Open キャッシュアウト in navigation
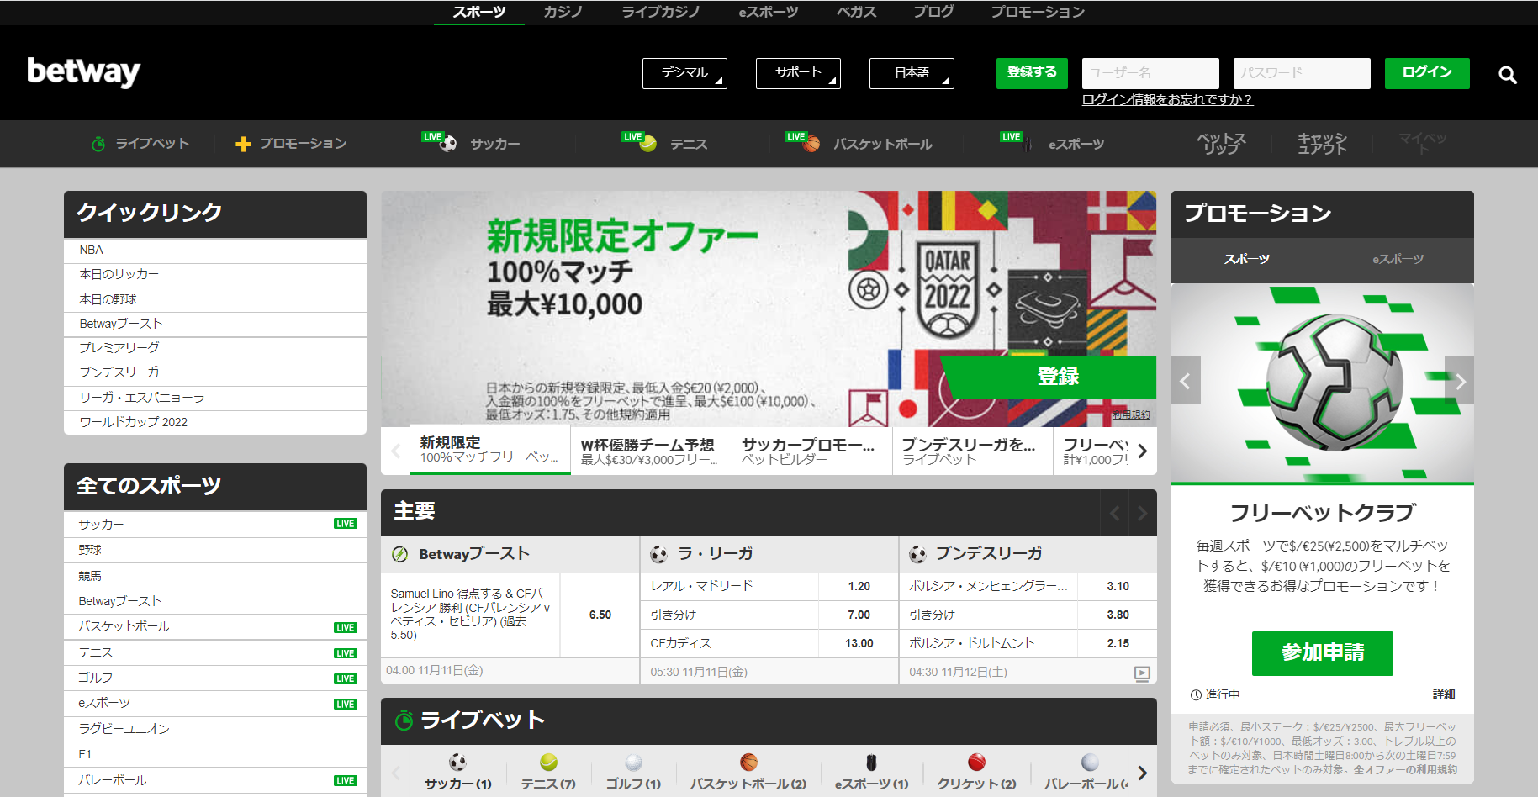 [1322, 144]
